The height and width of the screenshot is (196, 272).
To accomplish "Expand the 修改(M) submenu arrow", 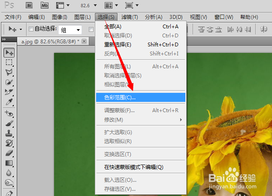I will 181,120.
